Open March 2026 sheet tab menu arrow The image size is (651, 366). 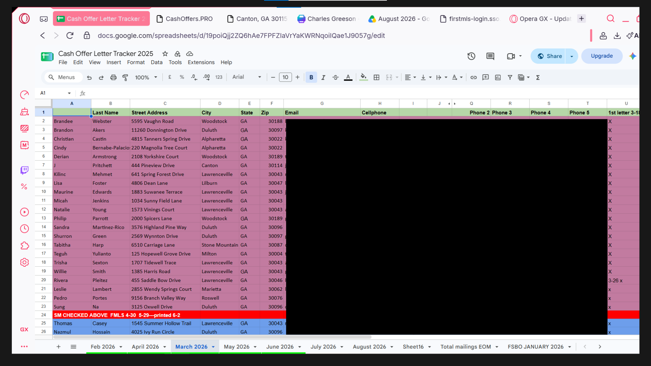click(x=213, y=347)
